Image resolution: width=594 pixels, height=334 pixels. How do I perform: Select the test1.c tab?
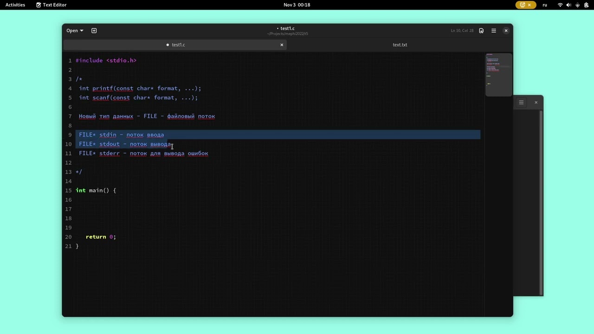point(175,45)
